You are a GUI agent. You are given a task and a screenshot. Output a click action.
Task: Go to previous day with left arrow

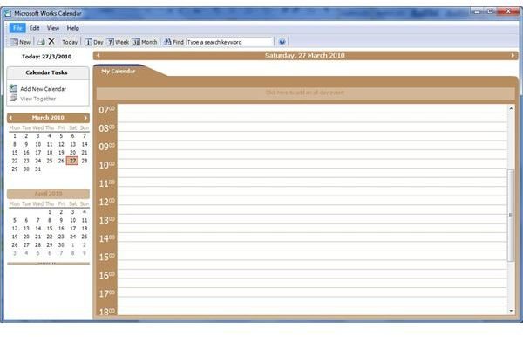click(98, 56)
